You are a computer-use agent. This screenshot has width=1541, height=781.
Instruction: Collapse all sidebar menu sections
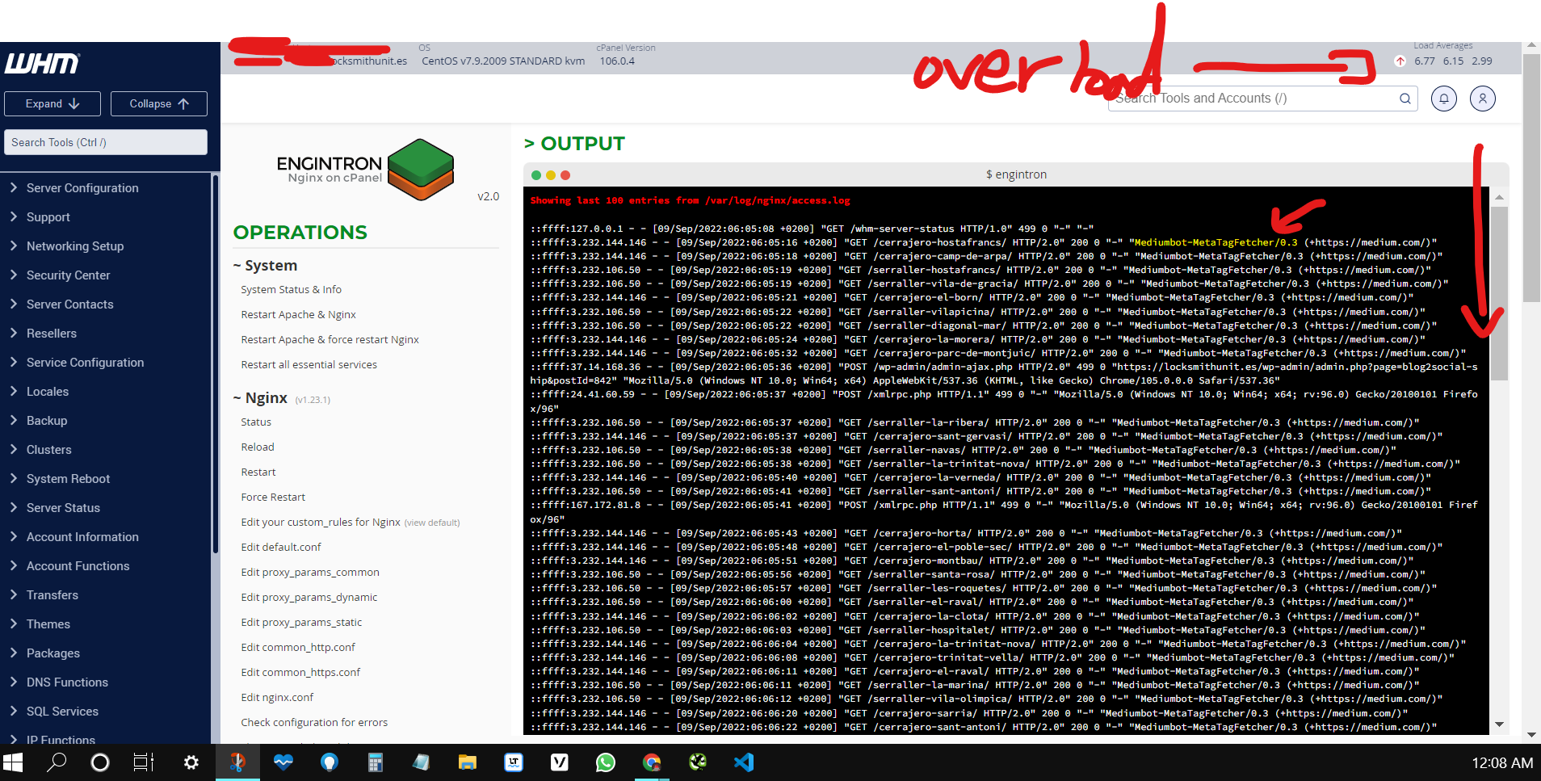click(x=159, y=103)
